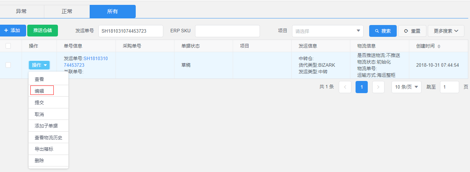
Task: Switch to the 异常 tab
Action: point(21,11)
